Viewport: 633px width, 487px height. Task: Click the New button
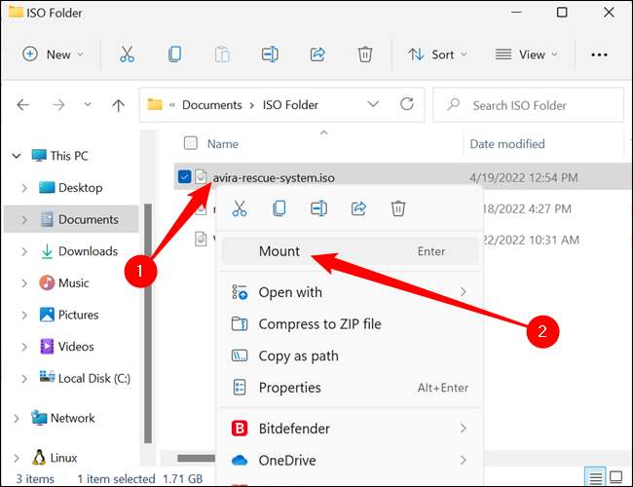click(53, 55)
